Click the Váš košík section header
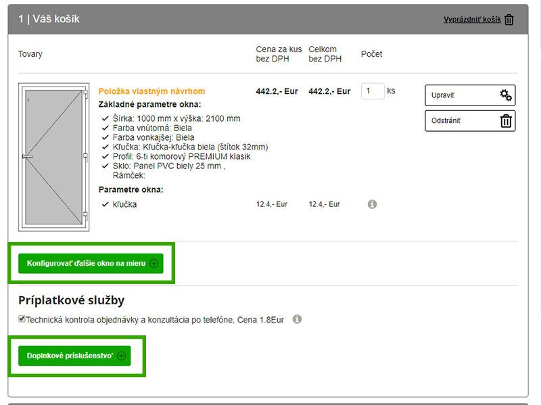The height and width of the screenshot is (405, 541). (49, 19)
